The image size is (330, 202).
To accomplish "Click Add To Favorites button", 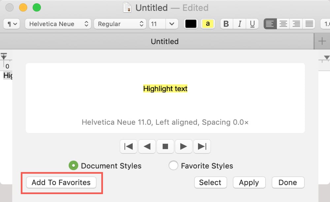I will 61,183.
